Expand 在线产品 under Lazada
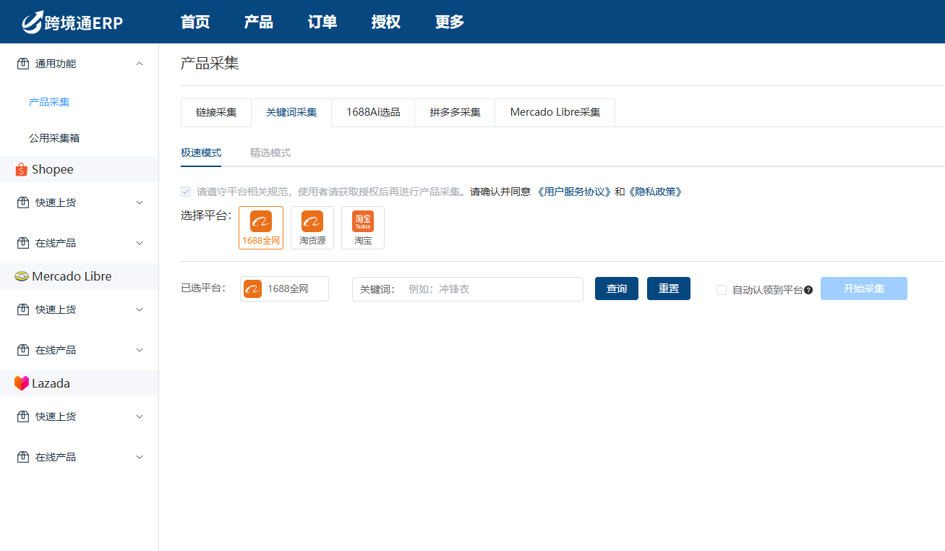The height and width of the screenshot is (551, 945). pyautogui.click(x=140, y=457)
